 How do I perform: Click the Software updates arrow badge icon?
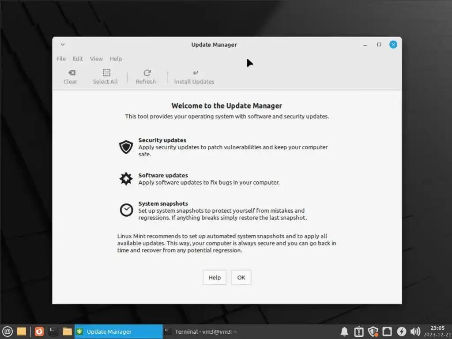[x=126, y=179]
